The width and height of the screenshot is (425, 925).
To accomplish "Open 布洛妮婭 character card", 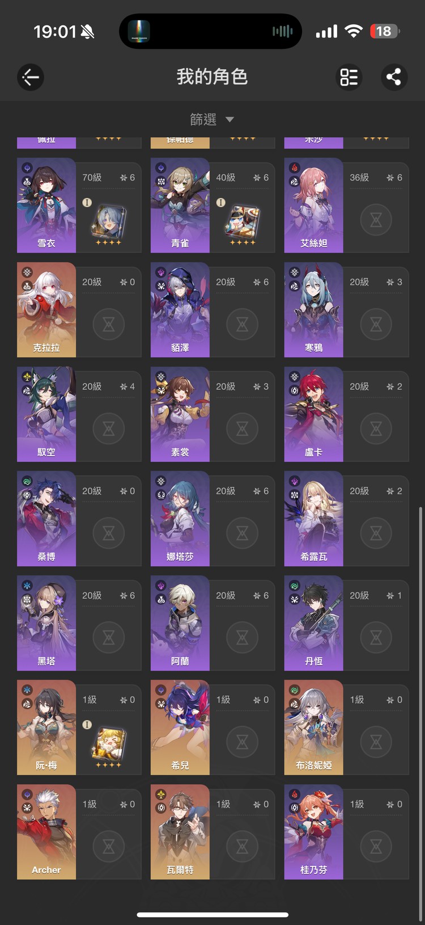I will coord(346,728).
